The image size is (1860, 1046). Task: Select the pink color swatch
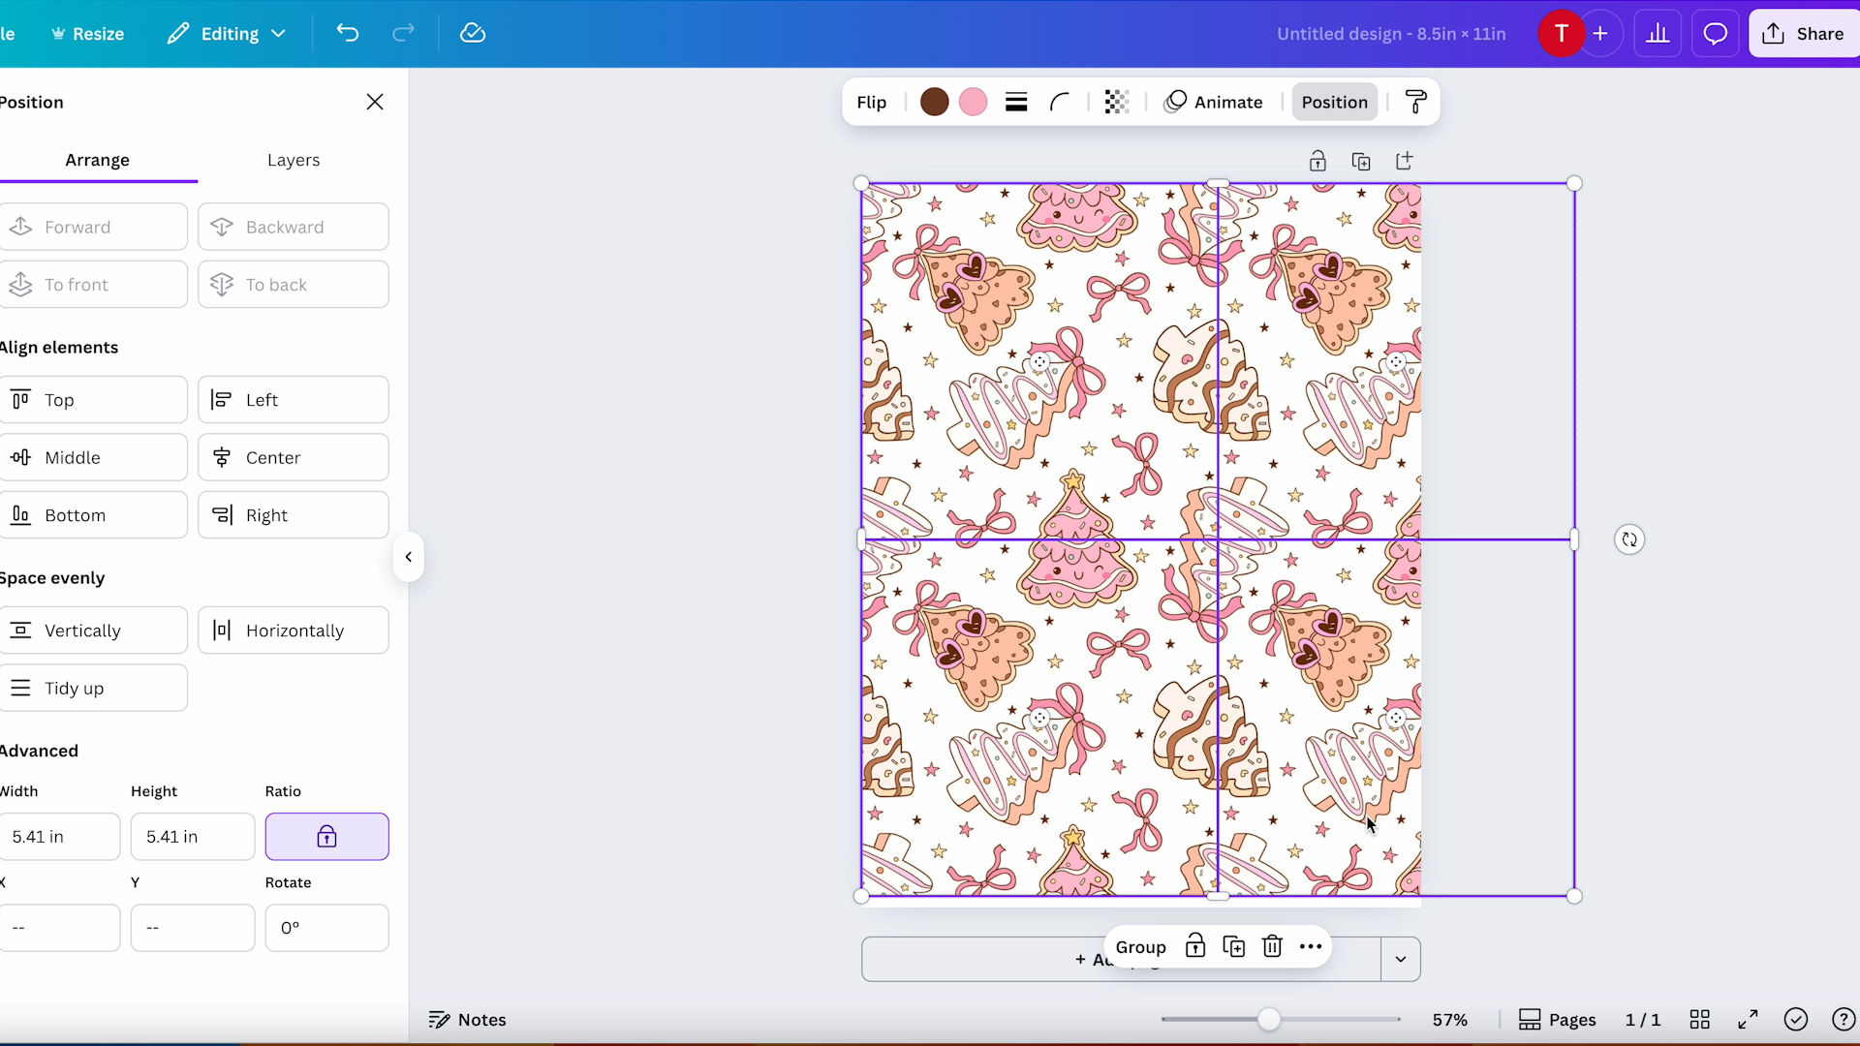(x=973, y=101)
